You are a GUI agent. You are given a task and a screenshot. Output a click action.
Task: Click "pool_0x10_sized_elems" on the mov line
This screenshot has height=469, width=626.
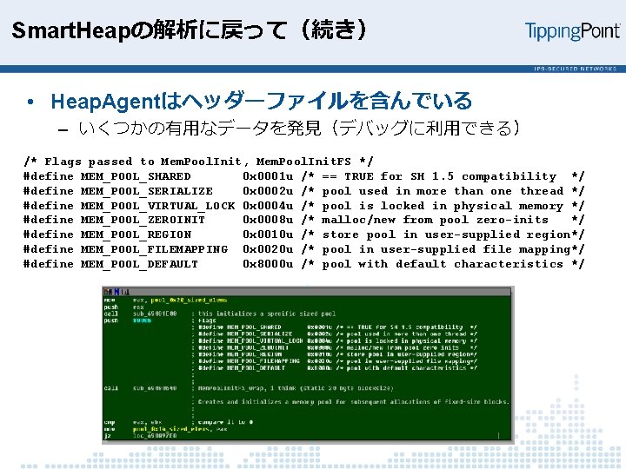[x=171, y=429]
